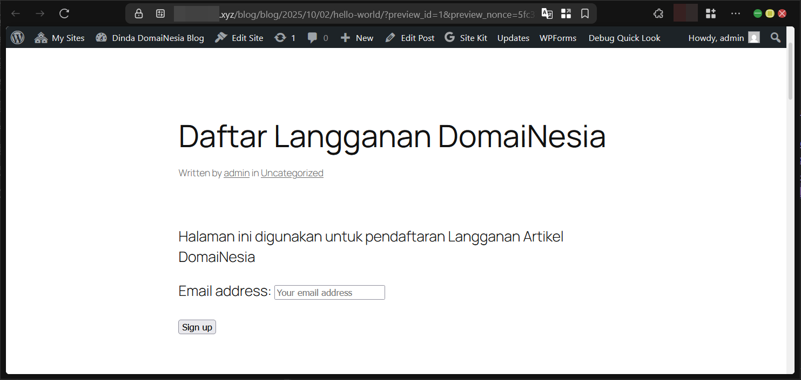Click the WordPress logo in admin bar
Screen dimensions: 801x380
(17, 37)
